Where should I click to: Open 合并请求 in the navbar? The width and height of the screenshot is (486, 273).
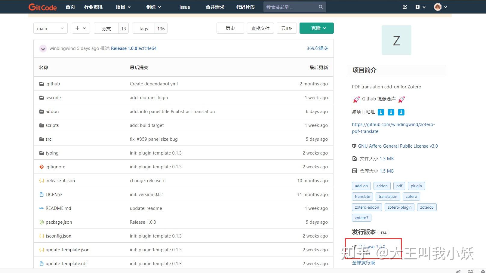(215, 7)
